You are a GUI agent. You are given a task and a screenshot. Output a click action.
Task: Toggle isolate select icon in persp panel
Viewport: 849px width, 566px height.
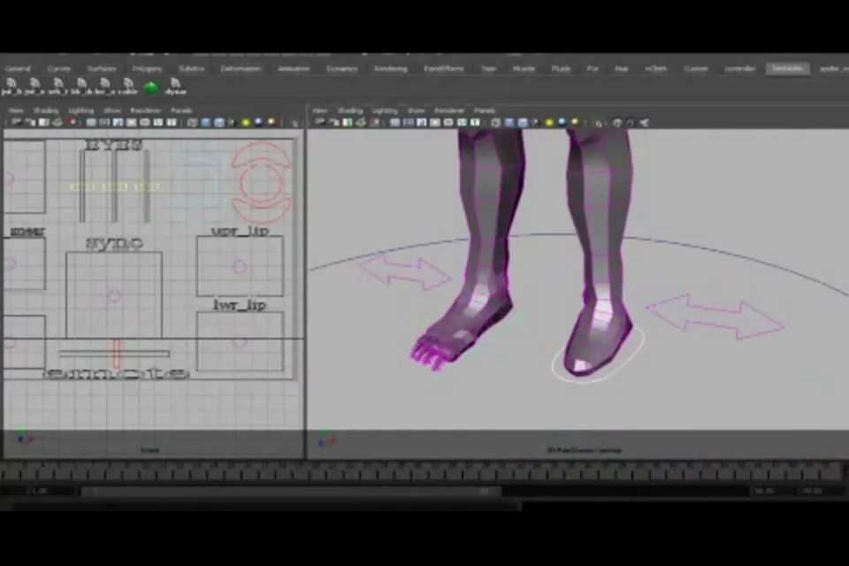[x=599, y=124]
